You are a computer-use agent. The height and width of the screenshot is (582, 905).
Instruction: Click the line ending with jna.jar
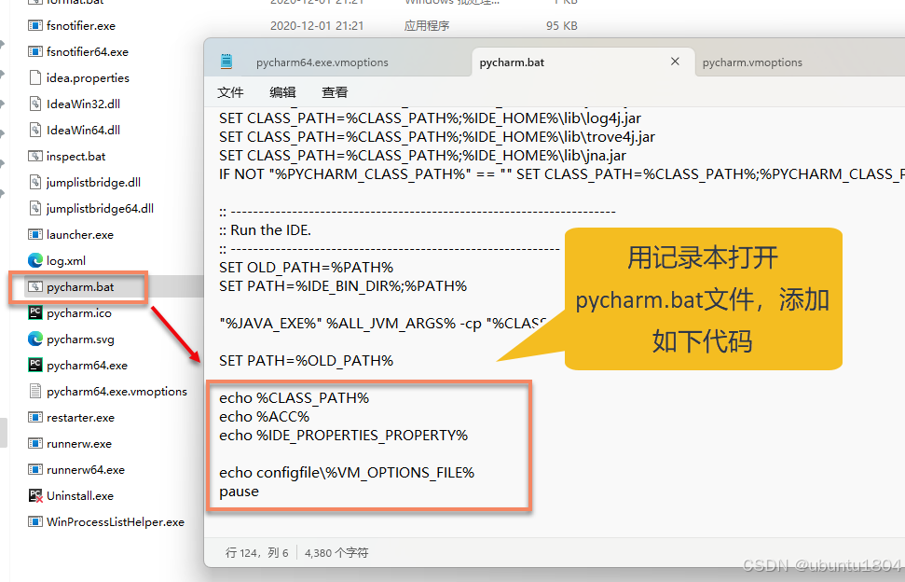click(422, 156)
